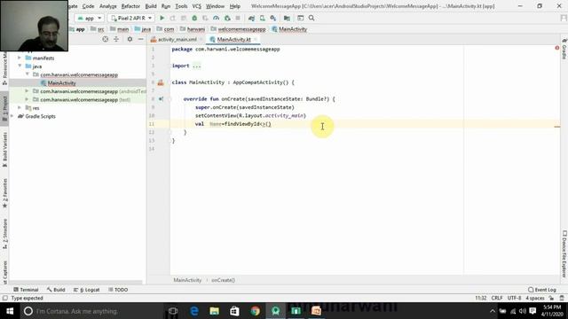Close the MainActivity.kt tab
Viewport: 568px width, 319px height.
(256, 39)
